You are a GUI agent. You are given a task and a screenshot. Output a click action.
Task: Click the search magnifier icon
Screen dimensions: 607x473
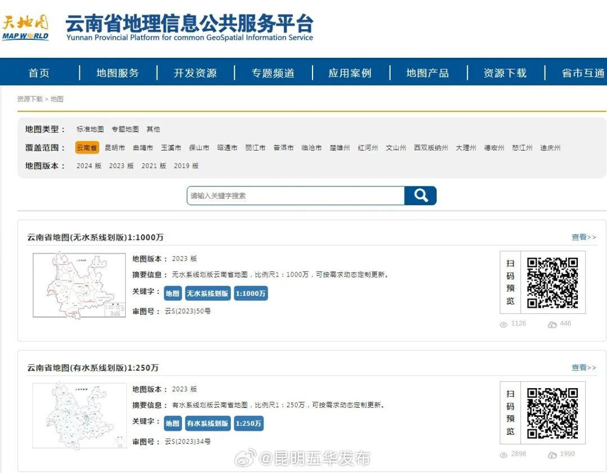click(420, 195)
